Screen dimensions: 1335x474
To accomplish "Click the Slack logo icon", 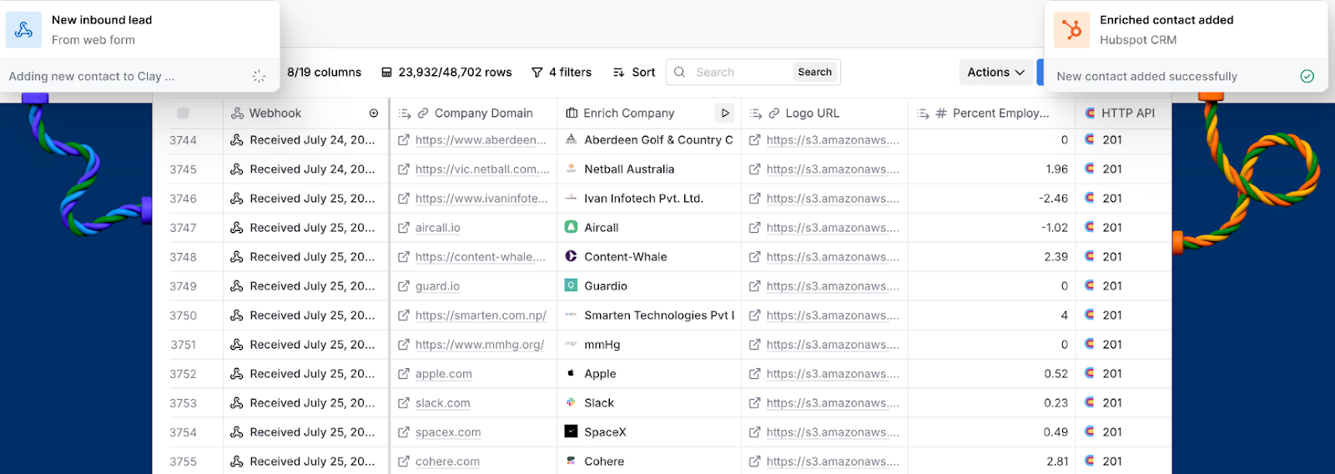I will pos(571,402).
